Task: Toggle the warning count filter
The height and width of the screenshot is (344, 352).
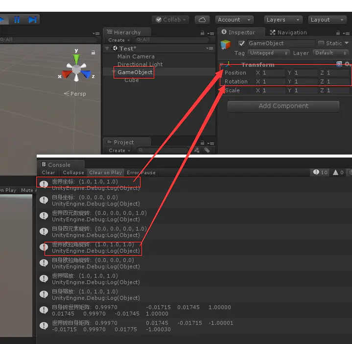Action: 338,172
